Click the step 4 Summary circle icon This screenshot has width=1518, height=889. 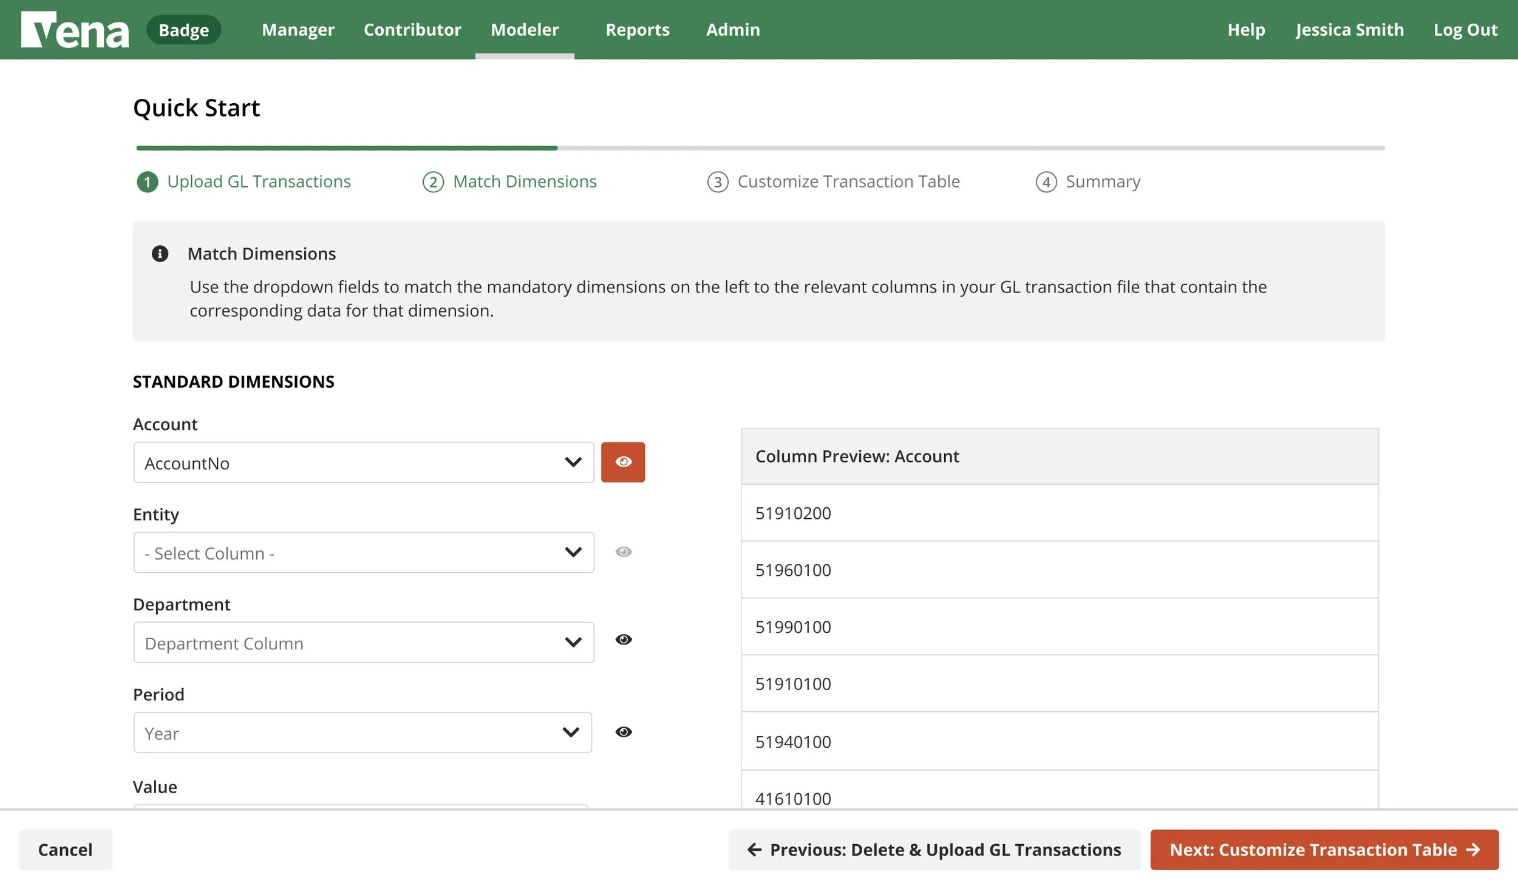[1047, 182]
